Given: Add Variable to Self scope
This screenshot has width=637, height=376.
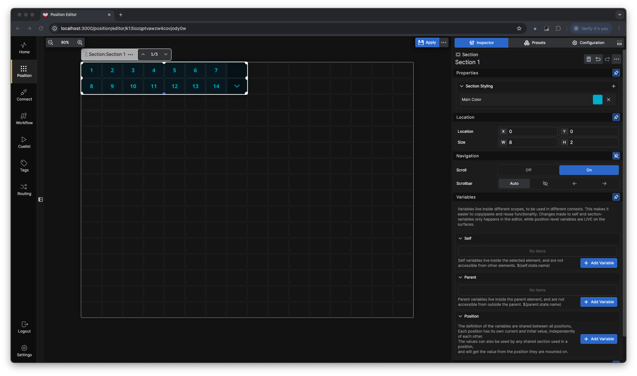Looking at the screenshot, I should tap(598, 263).
